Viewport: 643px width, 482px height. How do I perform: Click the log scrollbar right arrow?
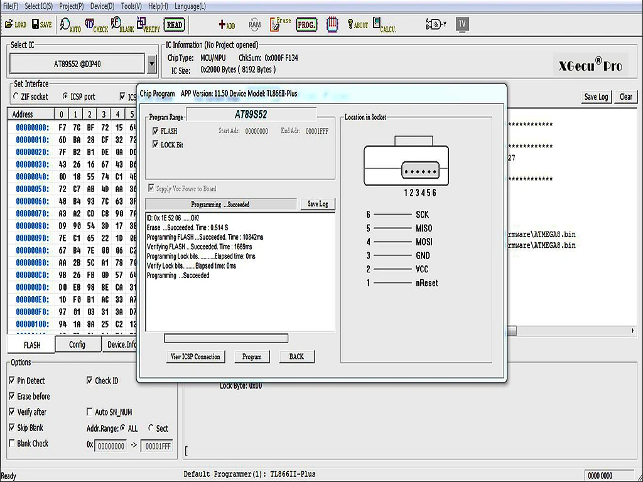(633, 330)
